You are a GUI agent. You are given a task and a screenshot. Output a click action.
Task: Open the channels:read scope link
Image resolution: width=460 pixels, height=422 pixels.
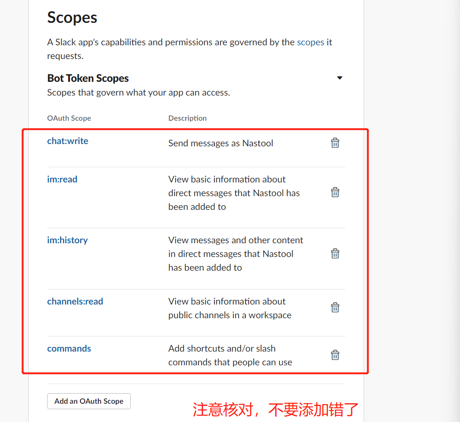point(75,301)
